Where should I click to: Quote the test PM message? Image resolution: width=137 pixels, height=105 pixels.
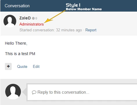pyautogui.click(x=22, y=66)
